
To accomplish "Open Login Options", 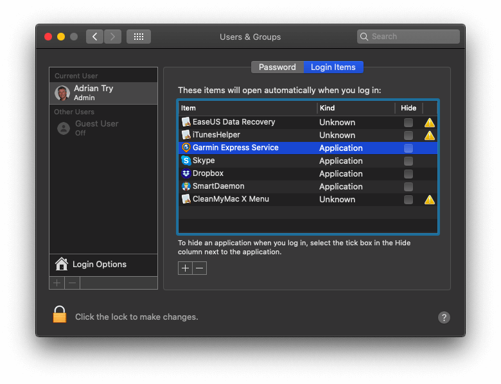I will coord(103,265).
